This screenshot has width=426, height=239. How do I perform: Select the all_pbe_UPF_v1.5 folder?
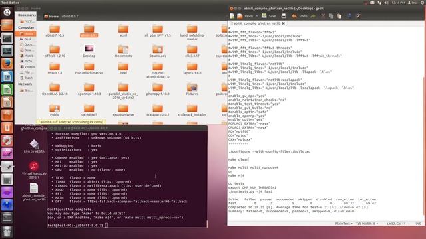click(158, 31)
